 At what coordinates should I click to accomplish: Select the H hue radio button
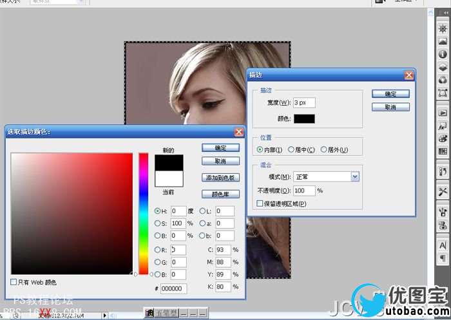pyautogui.click(x=157, y=211)
